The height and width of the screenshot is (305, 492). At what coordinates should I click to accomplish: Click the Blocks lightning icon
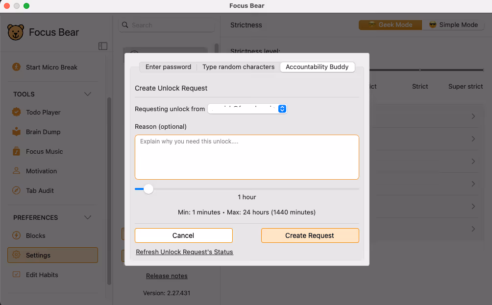click(16, 235)
